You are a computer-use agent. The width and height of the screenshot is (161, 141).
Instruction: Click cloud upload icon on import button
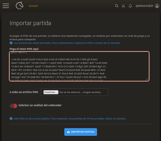point(68,132)
